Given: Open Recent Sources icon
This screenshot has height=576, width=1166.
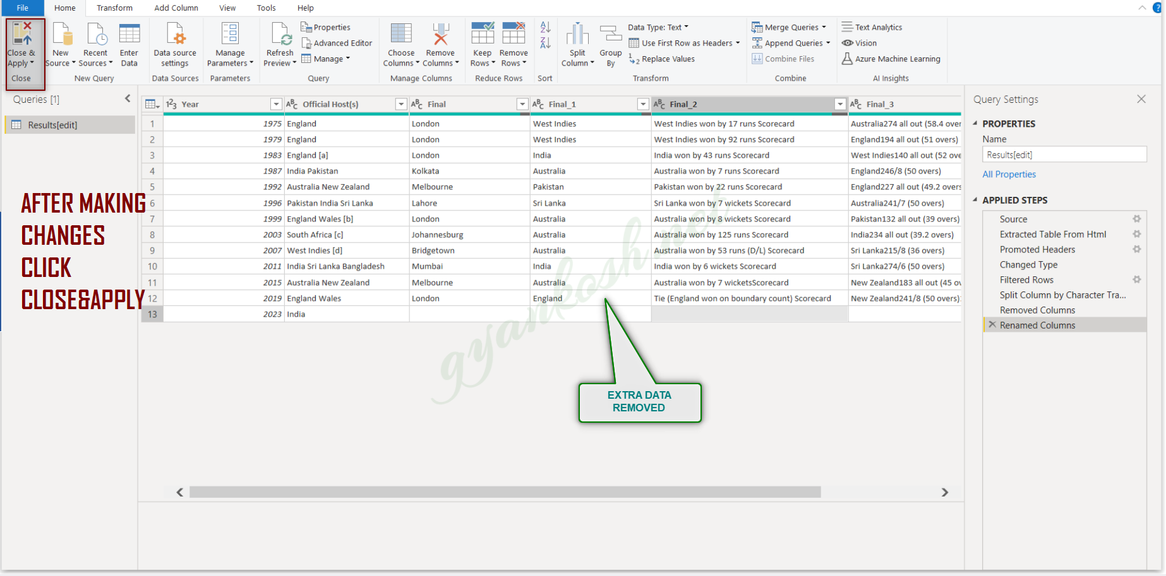Looking at the screenshot, I should 96,34.
